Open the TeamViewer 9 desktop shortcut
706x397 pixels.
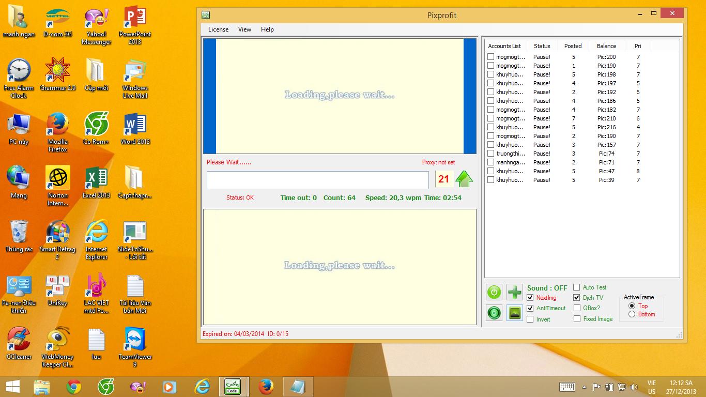point(135,347)
